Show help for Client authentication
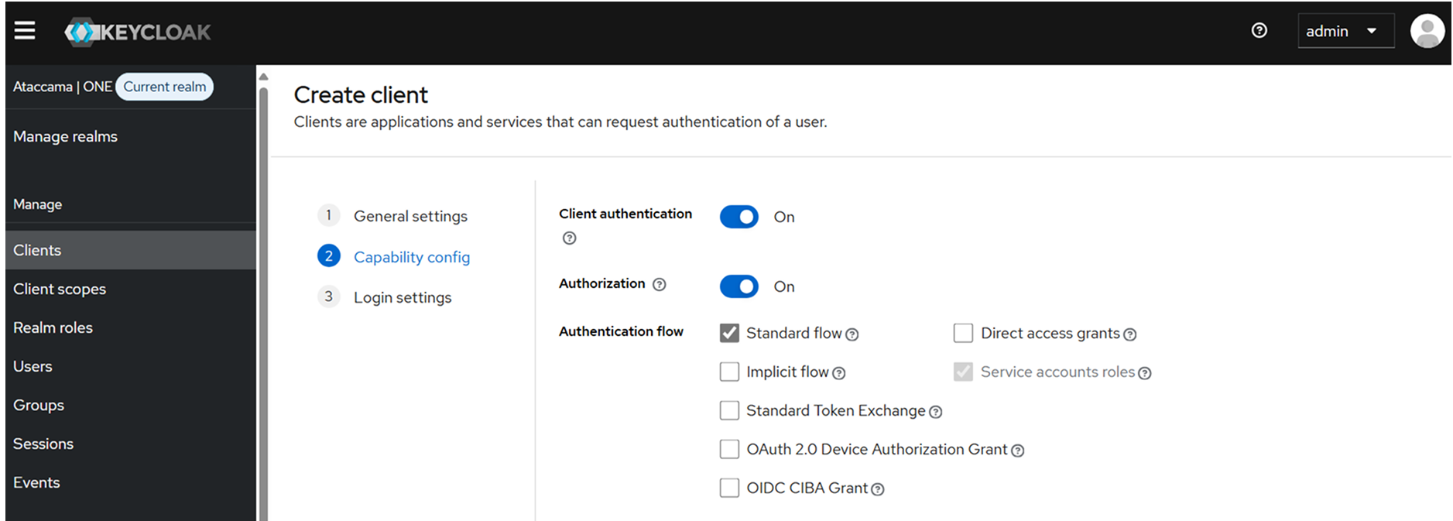Image resolution: width=1453 pixels, height=521 pixels. pos(569,238)
